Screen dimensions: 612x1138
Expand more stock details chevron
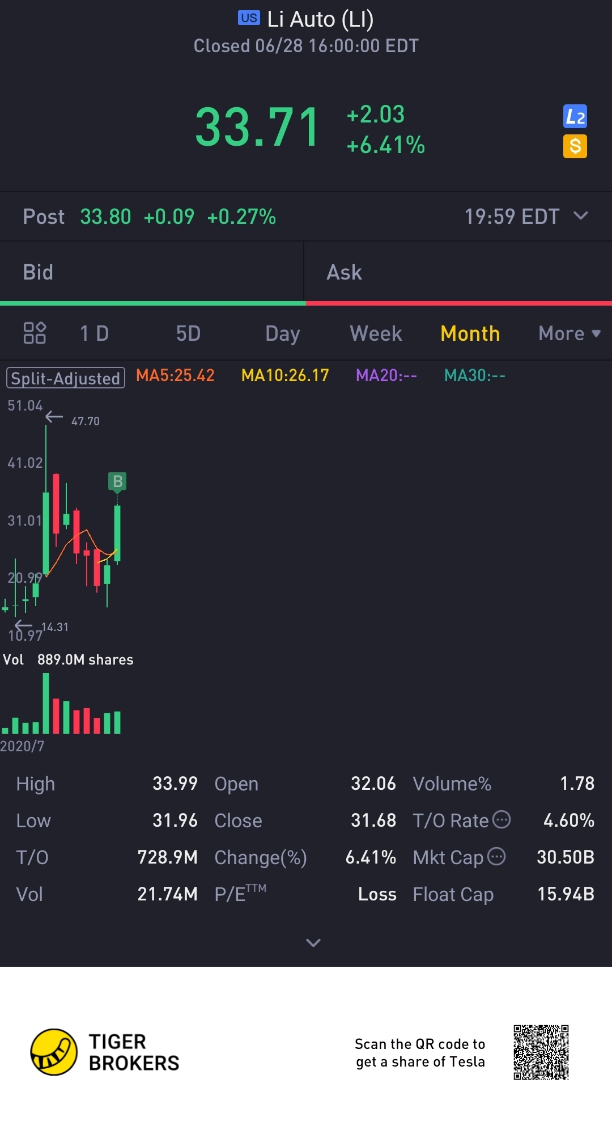tap(313, 942)
